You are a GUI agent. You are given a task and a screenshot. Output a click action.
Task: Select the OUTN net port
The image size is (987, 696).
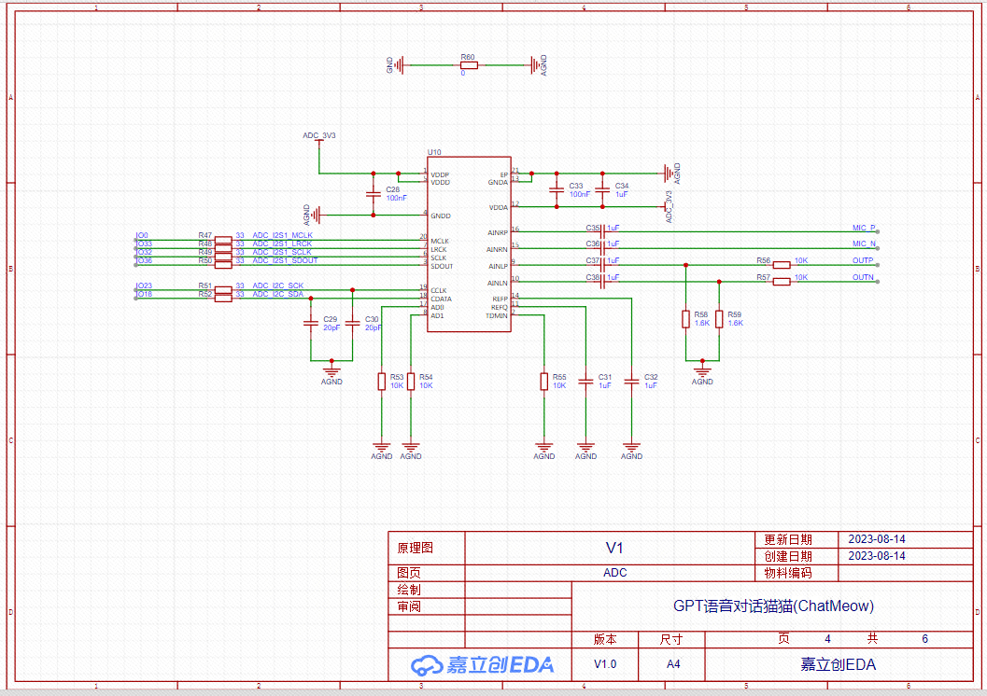[x=863, y=278]
